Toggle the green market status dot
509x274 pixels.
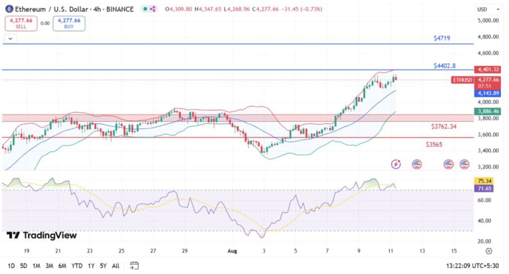[144, 9]
